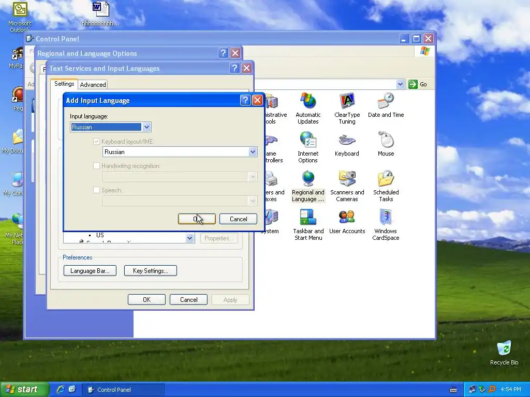Click OK in Text Services dialog
The width and height of the screenshot is (530, 397).
click(x=146, y=299)
